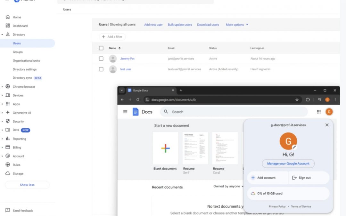
Task: Click the Storage cloud icon
Action: coord(8,173)
